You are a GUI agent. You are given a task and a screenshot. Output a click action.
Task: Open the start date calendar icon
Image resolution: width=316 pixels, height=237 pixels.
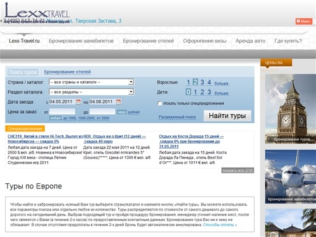point(78,102)
